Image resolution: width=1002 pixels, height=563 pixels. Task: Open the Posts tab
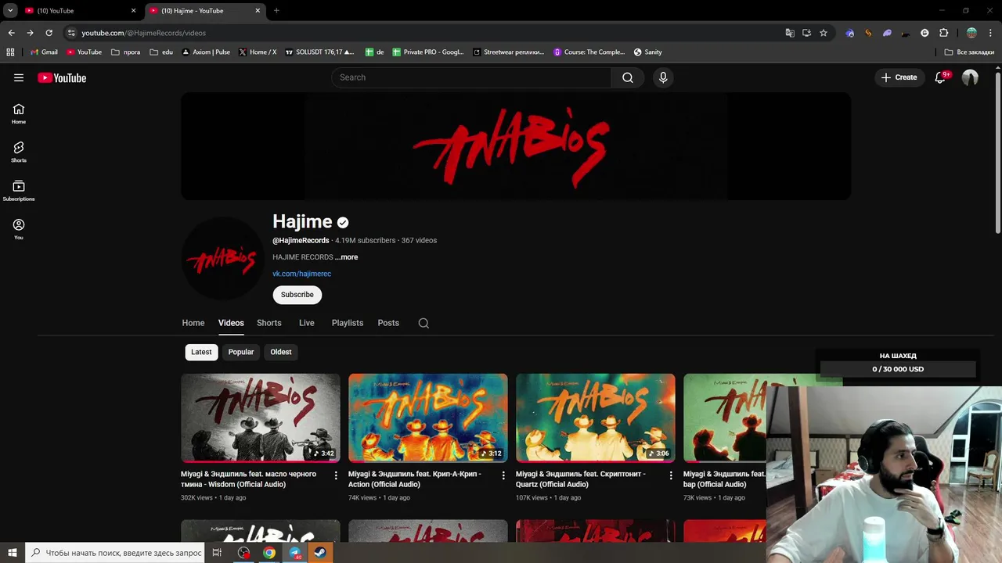click(388, 323)
